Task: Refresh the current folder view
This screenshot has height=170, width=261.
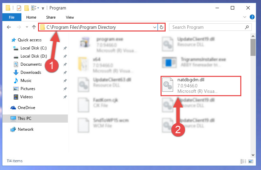Action: pos(162,27)
